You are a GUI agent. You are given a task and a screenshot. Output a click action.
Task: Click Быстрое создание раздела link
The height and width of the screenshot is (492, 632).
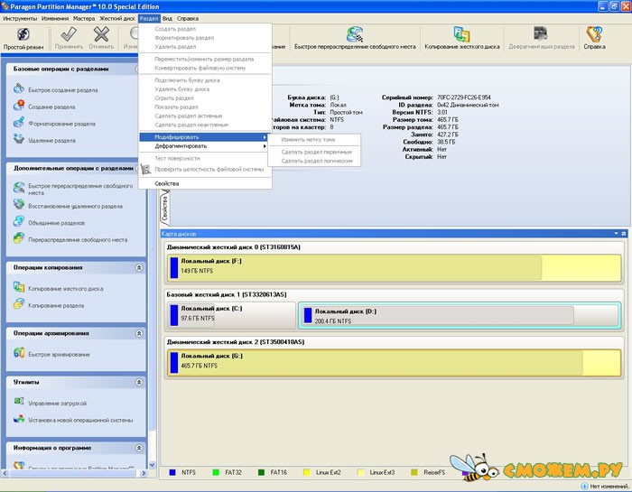pyautogui.click(x=63, y=90)
